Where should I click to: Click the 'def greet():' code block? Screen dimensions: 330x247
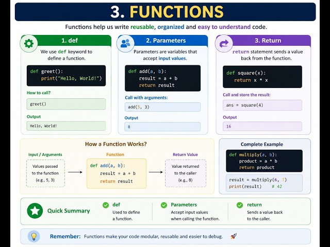[x=66, y=76]
